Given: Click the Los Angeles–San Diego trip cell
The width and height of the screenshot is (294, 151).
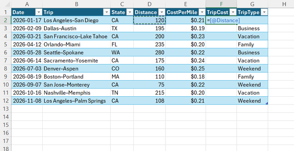Looking at the screenshot, I should [76, 20].
